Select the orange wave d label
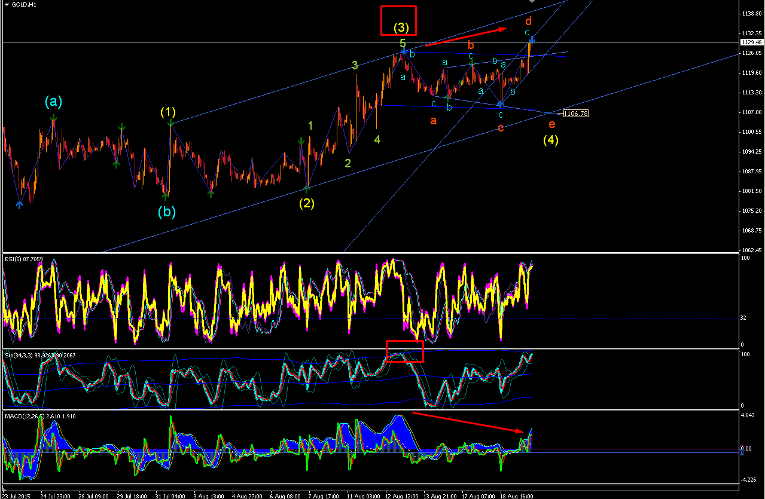Image resolution: width=765 pixels, height=499 pixels. (x=529, y=21)
